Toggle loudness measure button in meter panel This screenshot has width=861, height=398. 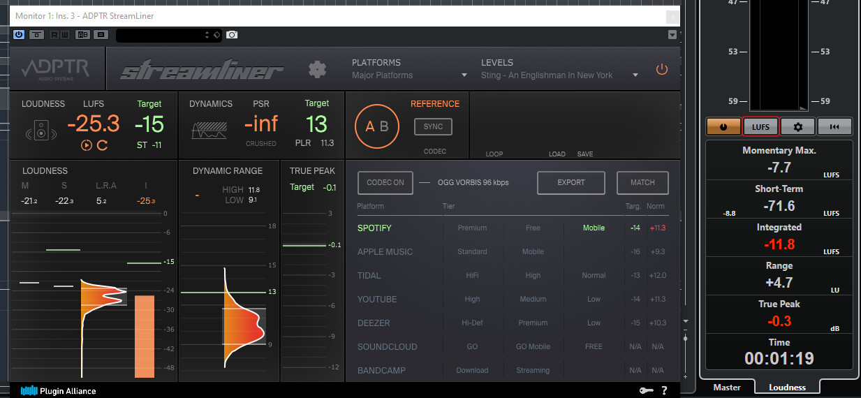(723, 126)
